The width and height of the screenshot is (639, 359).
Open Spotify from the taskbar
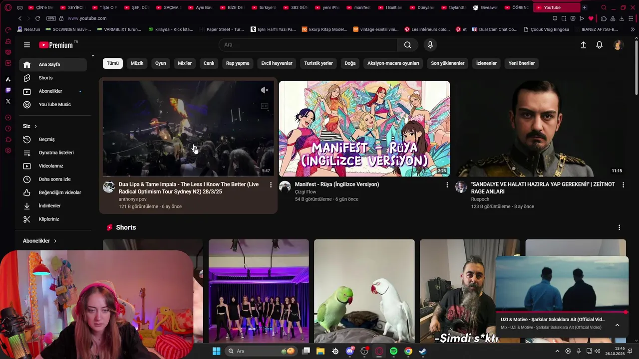coord(393,351)
